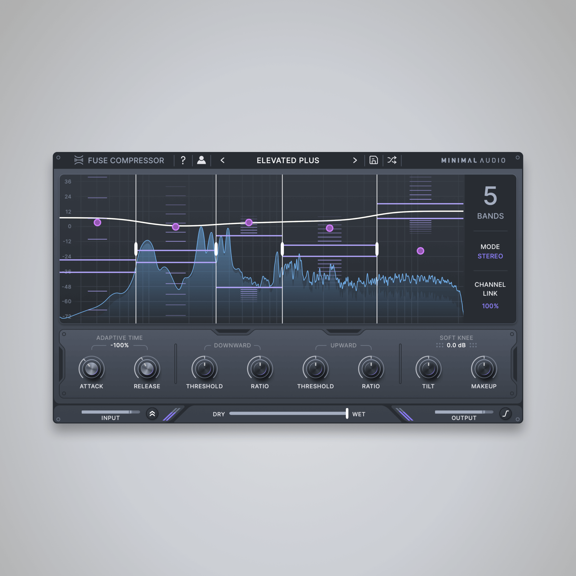
Task: Click the UPWARD section header
Action: click(x=343, y=345)
